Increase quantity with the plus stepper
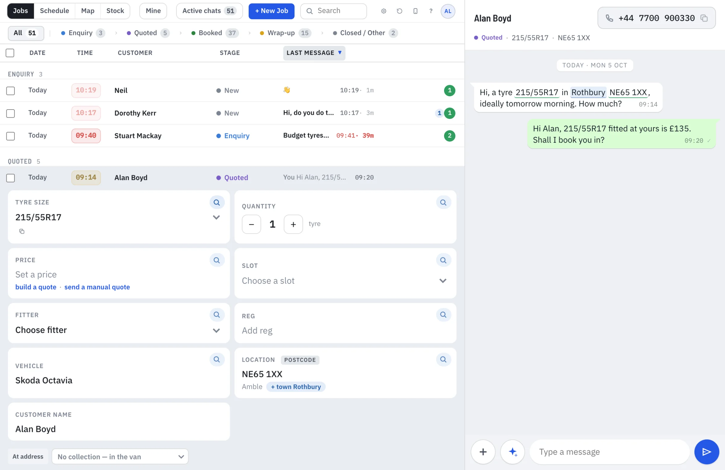725x470 pixels. (x=293, y=224)
